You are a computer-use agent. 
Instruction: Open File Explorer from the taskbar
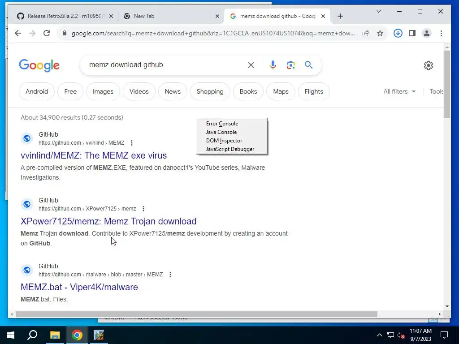point(55,335)
